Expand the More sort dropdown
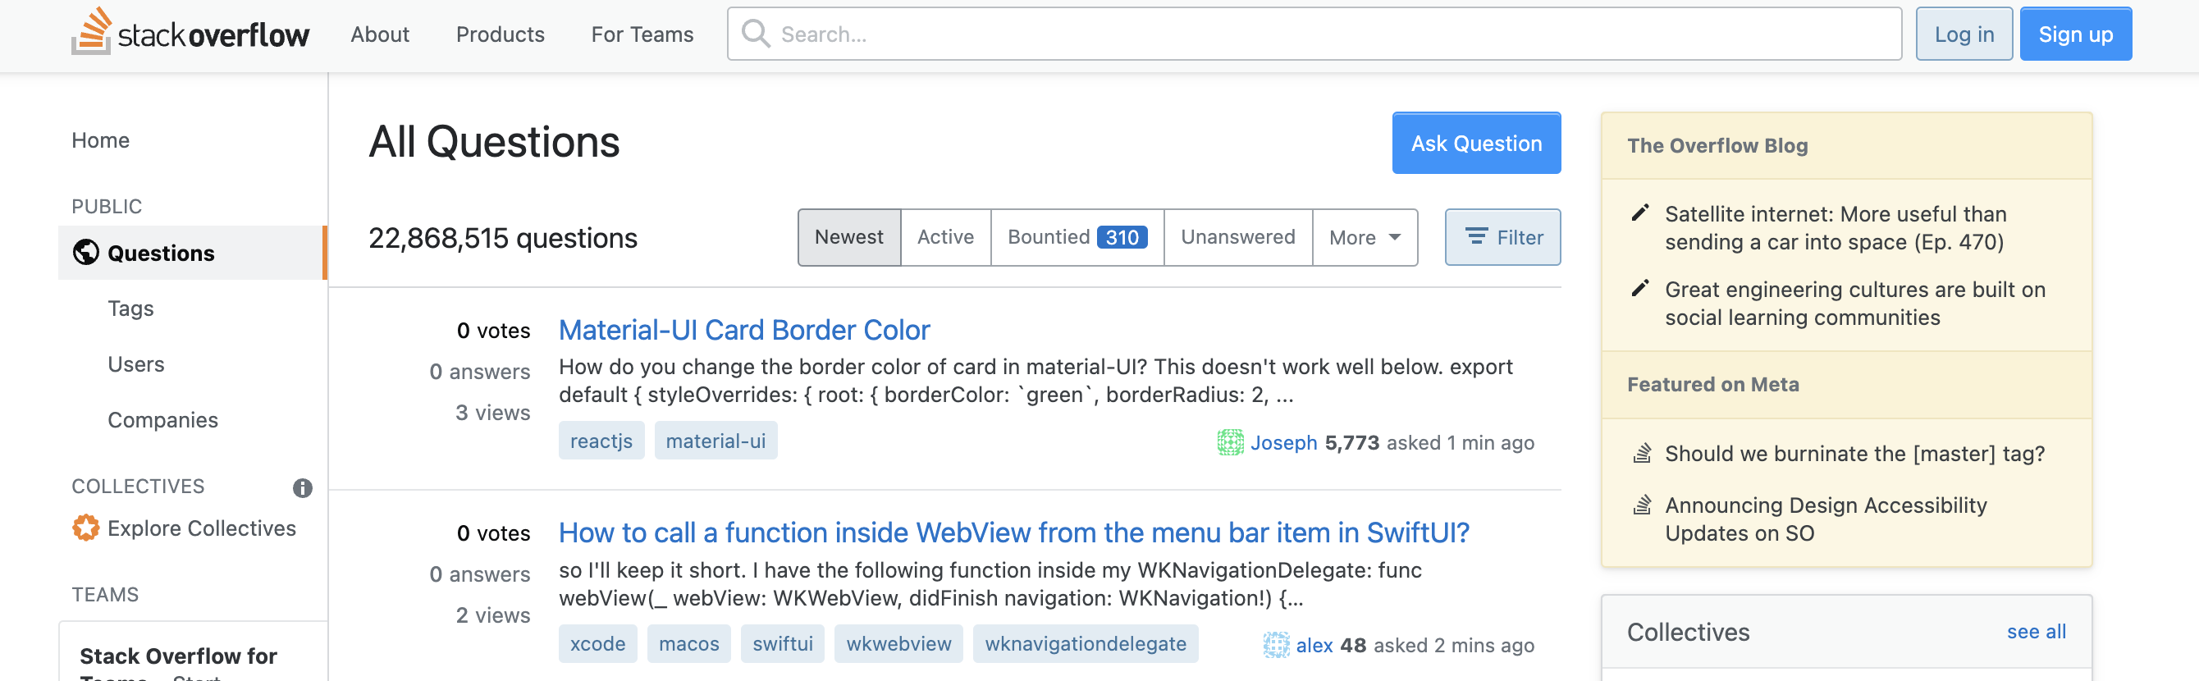This screenshot has height=681, width=2199. (x=1365, y=237)
